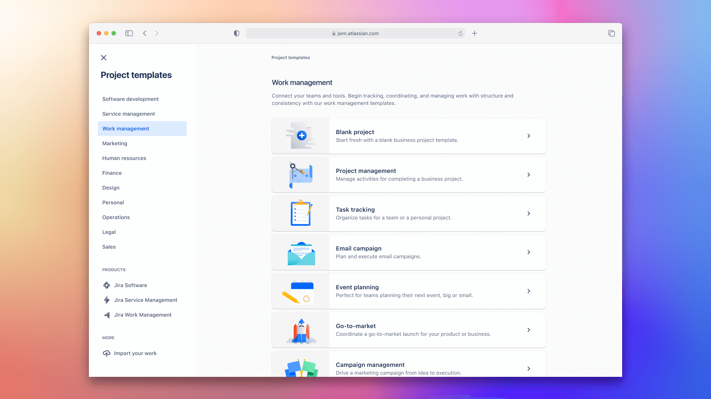The height and width of the screenshot is (399, 711).
Task: Click the Email campaign envelope icon
Action: coord(301,252)
